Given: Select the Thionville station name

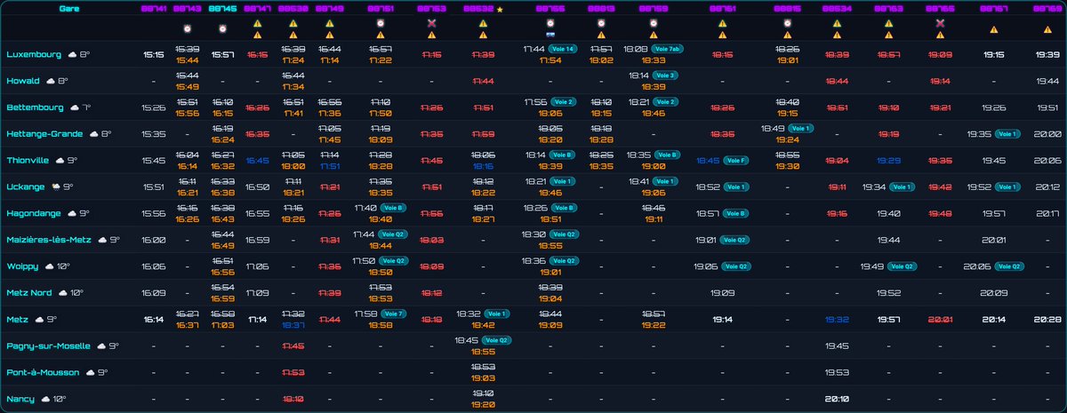Looking at the screenshot, I should tap(26, 161).
